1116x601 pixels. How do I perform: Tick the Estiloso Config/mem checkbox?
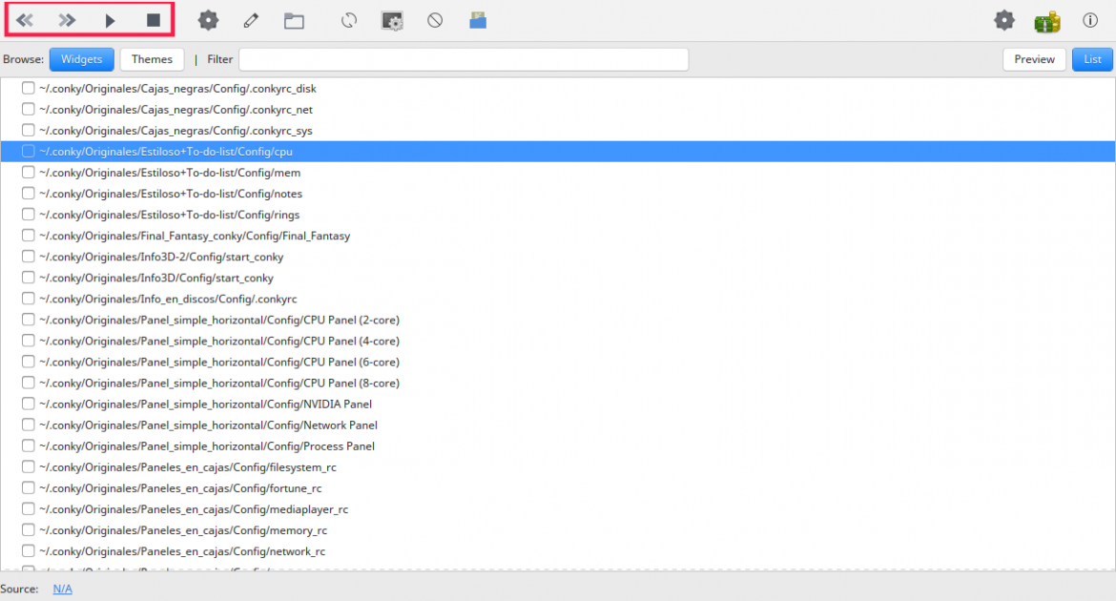click(x=28, y=173)
